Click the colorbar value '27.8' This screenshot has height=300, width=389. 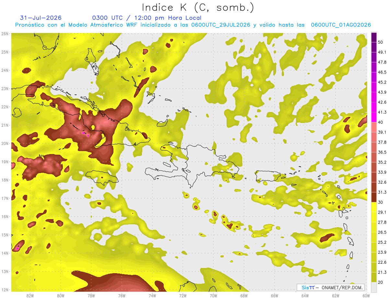[x=382, y=222]
